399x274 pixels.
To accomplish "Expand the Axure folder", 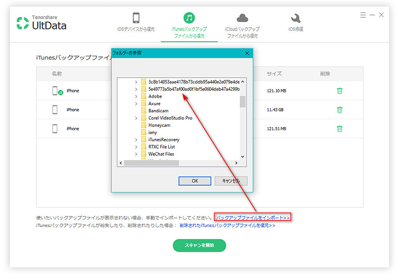I will (136, 104).
